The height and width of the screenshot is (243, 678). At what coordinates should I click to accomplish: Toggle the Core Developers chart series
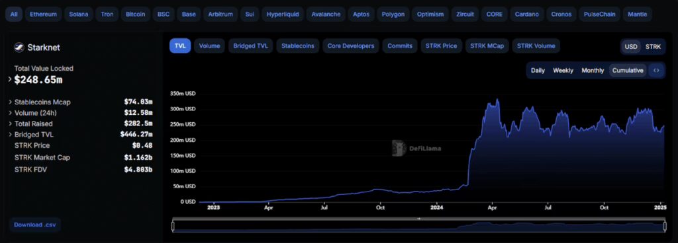[x=351, y=46]
